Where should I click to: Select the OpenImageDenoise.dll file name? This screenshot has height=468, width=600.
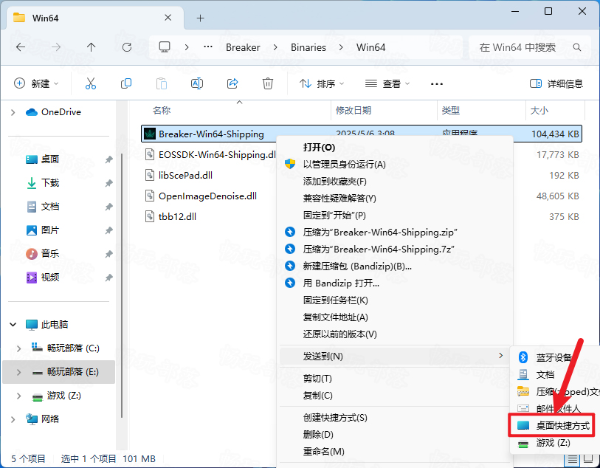tap(208, 196)
